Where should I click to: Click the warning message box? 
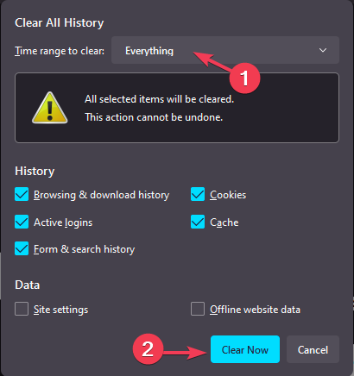coord(177,108)
